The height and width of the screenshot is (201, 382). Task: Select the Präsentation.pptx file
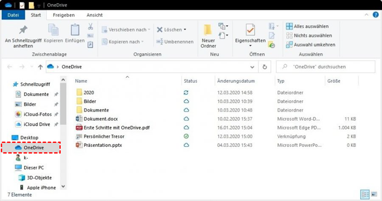[102, 145]
